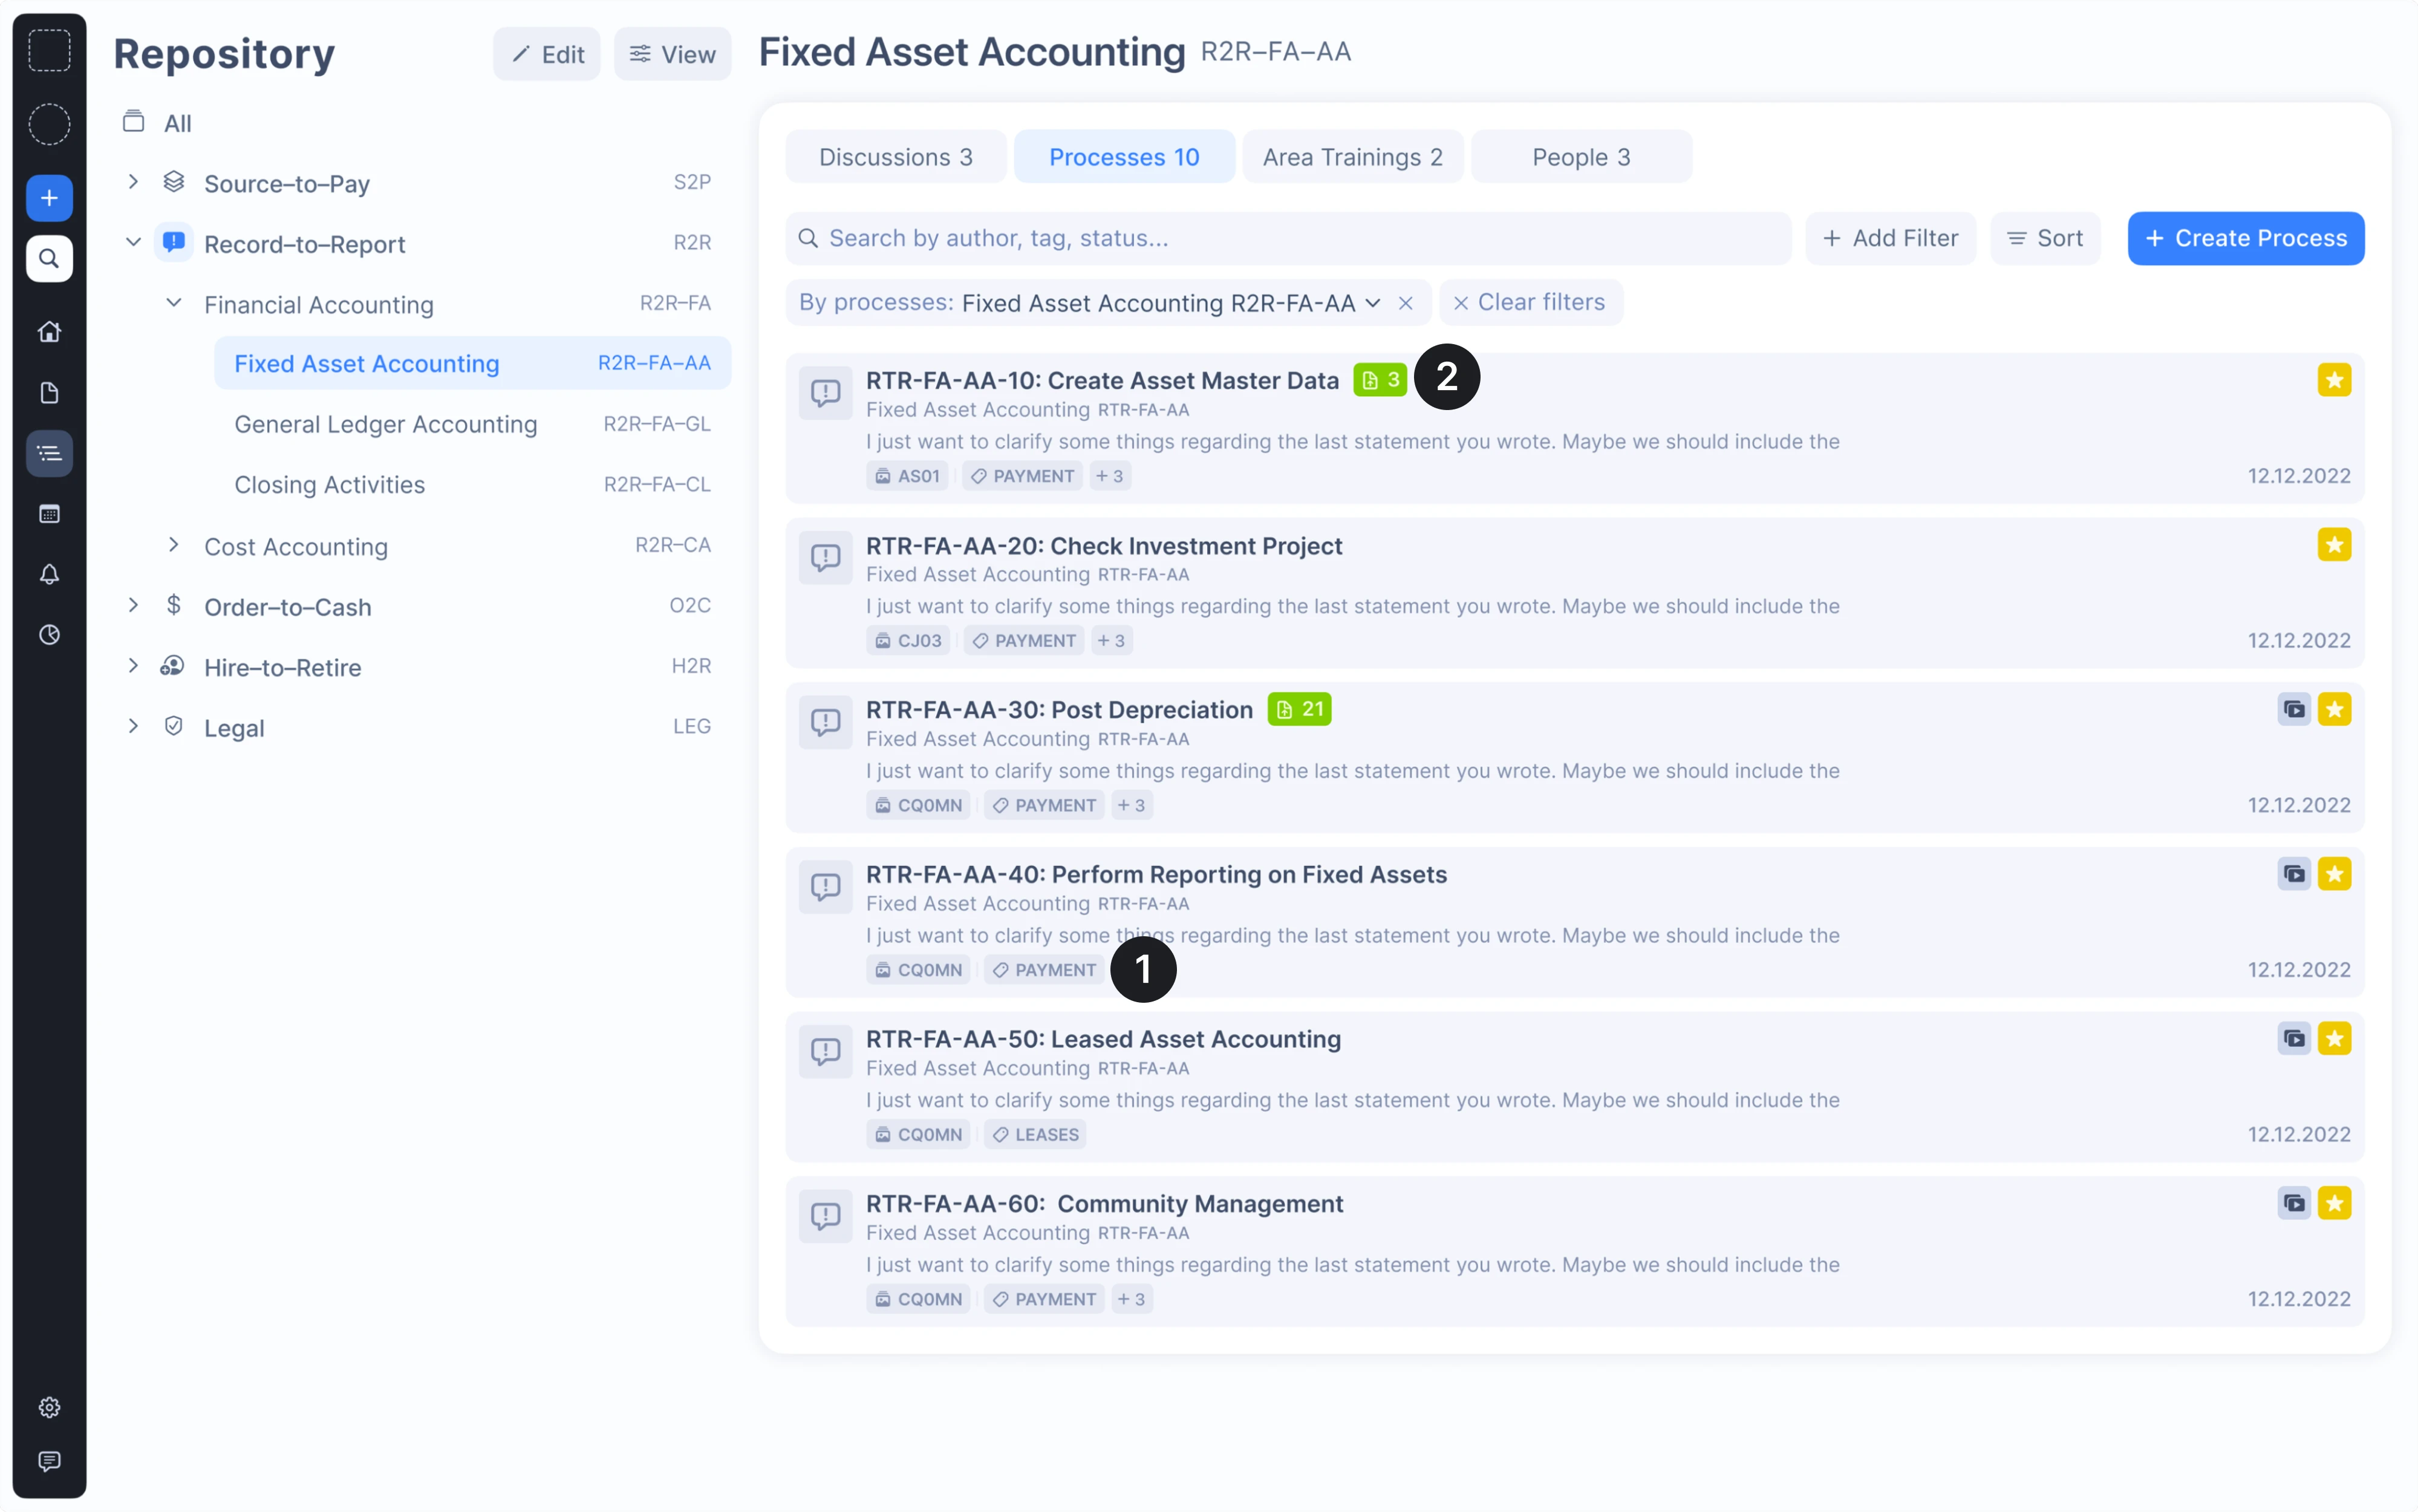2418x1512 pixels.
Task: Click the Edit repository button
Action: coord(547,54)
